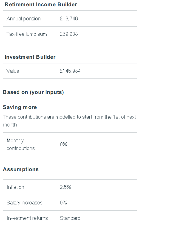Image resolution: width=176 pixels, height=227 pixels.
Task: Select the Salary increases label
Action: point(25,203)
